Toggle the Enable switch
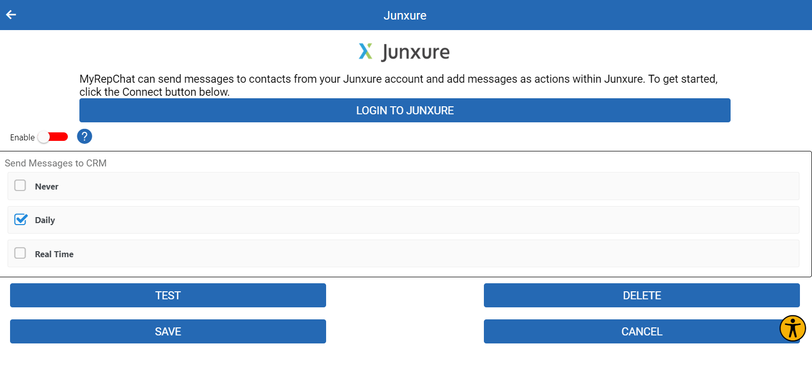812x370 pixels. tap(53, 137)
